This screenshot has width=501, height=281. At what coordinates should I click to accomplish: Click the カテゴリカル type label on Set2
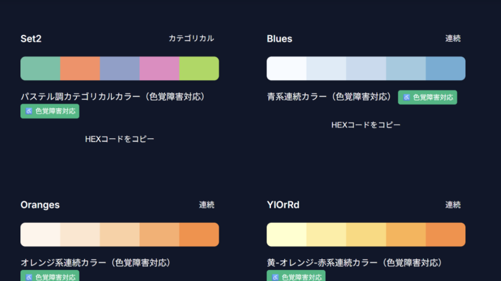click(x=191, y=39)
